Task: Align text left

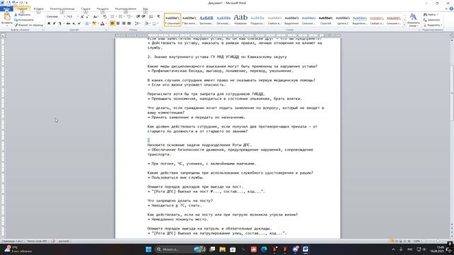Action: 112,23
